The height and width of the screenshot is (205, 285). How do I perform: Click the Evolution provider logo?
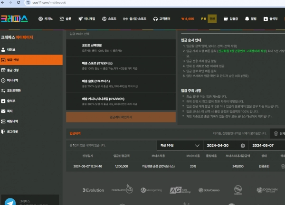[x=94, y=190]
